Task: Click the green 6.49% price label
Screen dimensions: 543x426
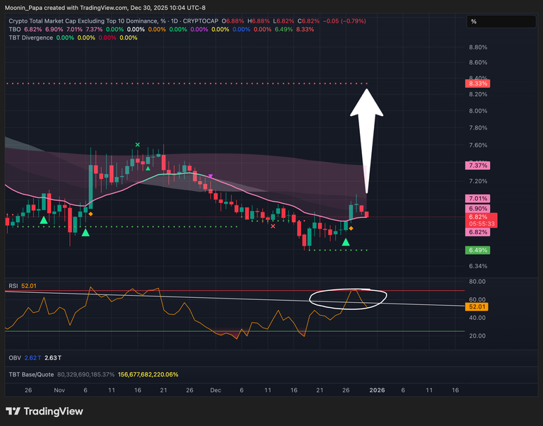Action: pos(477,250)
